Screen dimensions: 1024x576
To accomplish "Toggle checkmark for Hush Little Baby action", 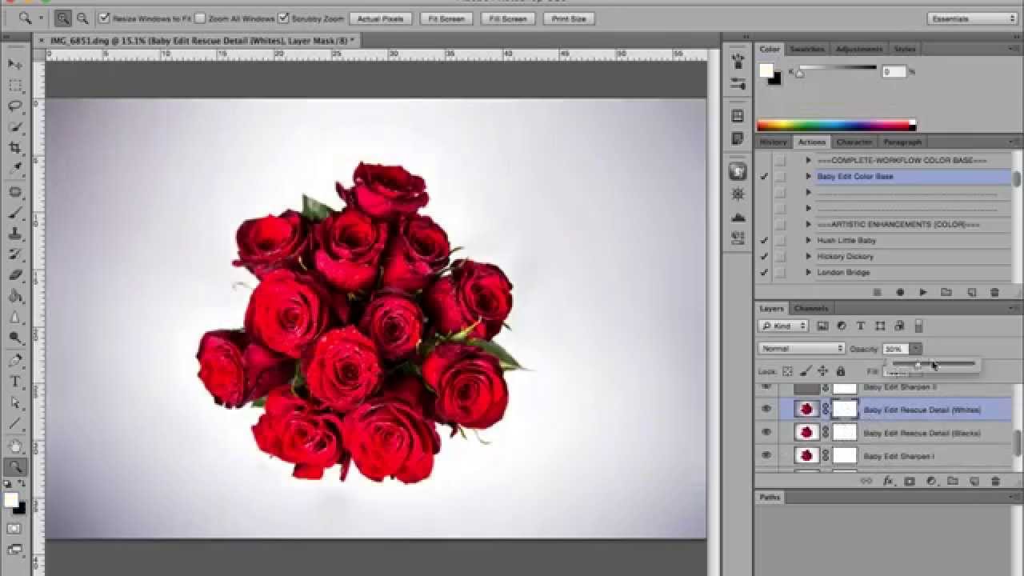I will click(x=764, y=240).
